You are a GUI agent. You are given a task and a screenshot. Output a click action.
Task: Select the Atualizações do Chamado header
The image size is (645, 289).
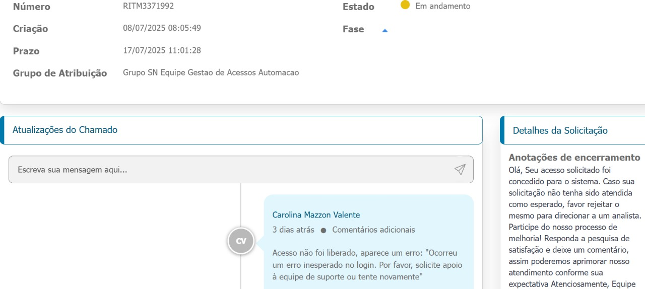(241, 130)
